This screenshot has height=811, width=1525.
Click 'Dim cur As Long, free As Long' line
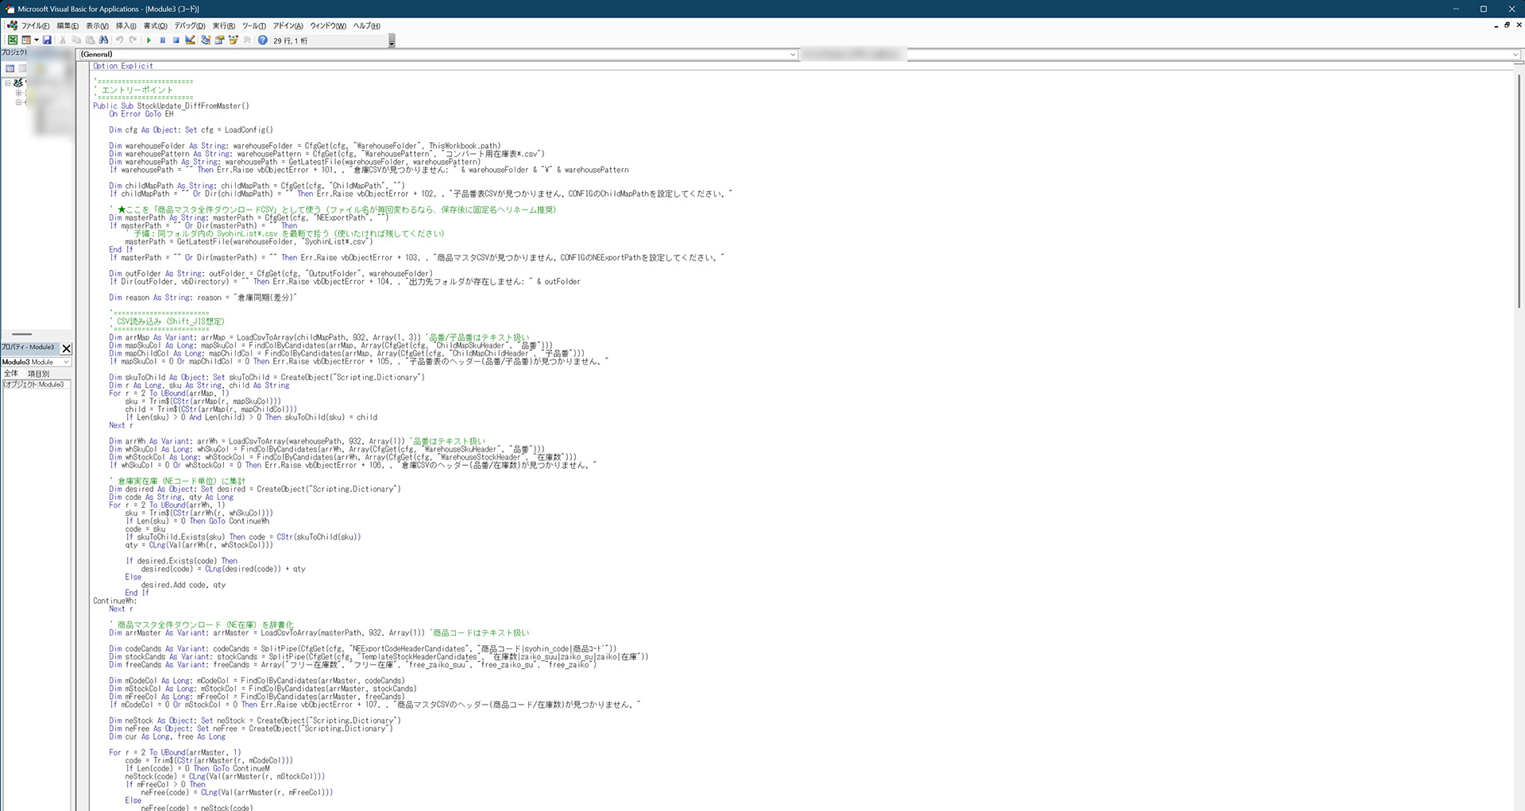click(x=168, y=736)
